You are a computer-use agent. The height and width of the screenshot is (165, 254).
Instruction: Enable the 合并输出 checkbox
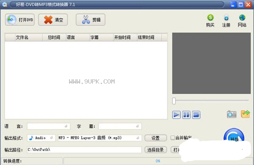173,138
